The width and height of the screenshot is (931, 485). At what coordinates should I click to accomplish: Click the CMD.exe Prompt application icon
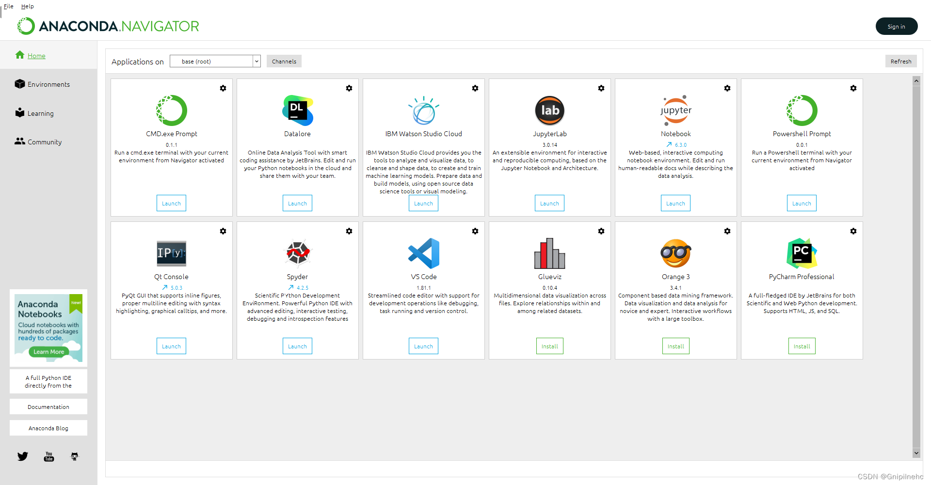pos(172,110)
